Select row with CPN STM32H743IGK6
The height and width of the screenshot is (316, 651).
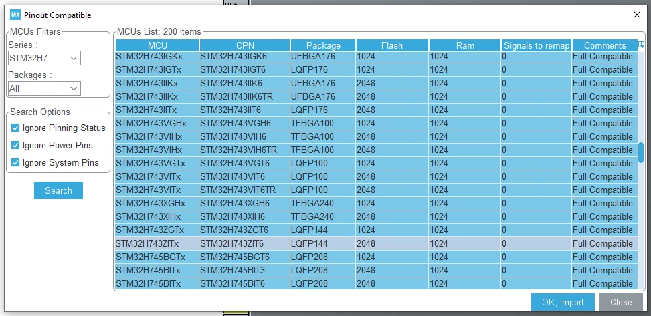(x=376, y=56)
